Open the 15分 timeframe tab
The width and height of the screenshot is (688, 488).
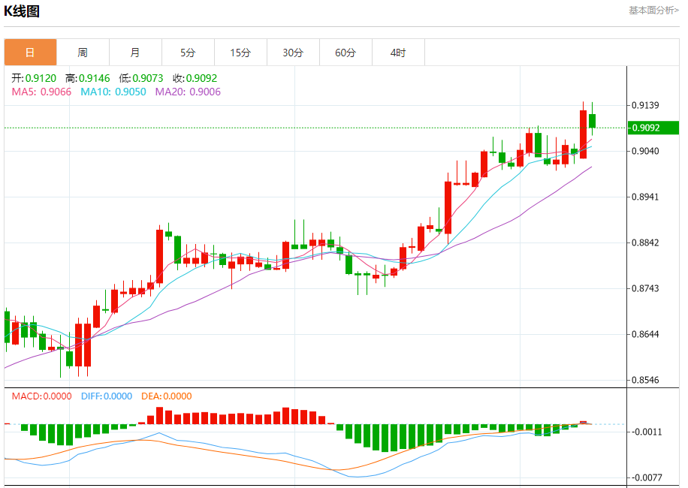tap(241, 53)
